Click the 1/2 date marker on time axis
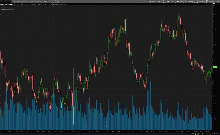Screen dimensions: 220x135 (107, 131)
